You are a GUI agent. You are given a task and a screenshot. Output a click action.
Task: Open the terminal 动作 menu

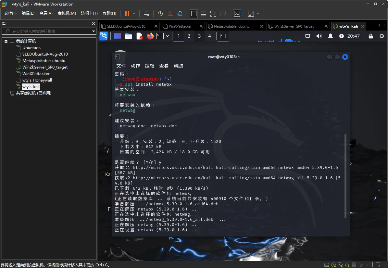point(135,66)
